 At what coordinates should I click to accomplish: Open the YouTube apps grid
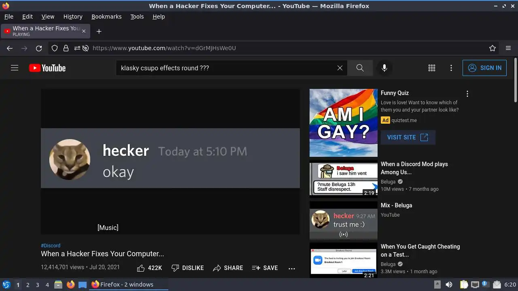click(432, 68)
